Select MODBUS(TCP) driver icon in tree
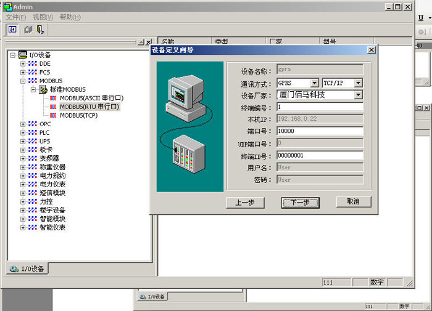The image size is (432, 311). pyautogui.click(x=54, y=115)
